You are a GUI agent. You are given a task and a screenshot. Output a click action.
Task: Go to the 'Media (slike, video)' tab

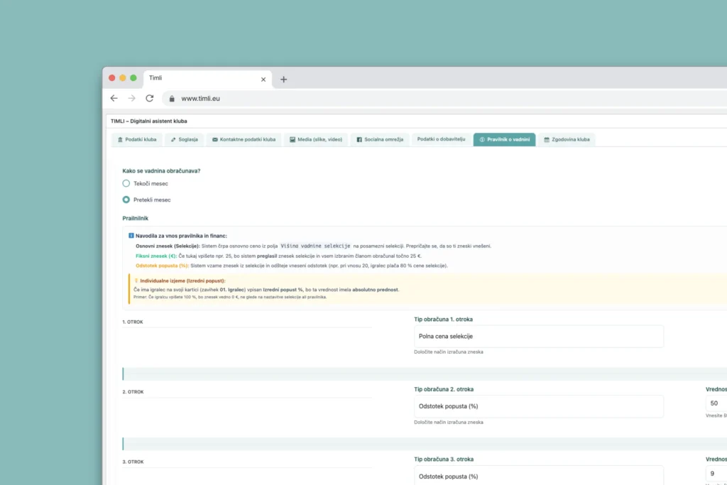pyautogui.click(x=316, y=140)
